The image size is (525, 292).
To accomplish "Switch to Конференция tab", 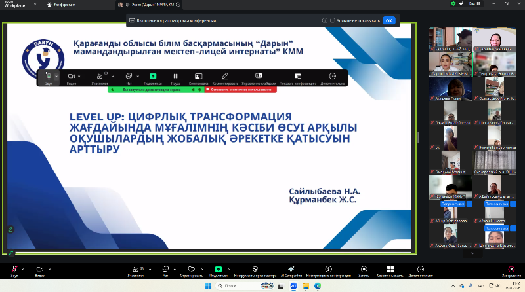I will click(x=61, y=5).
